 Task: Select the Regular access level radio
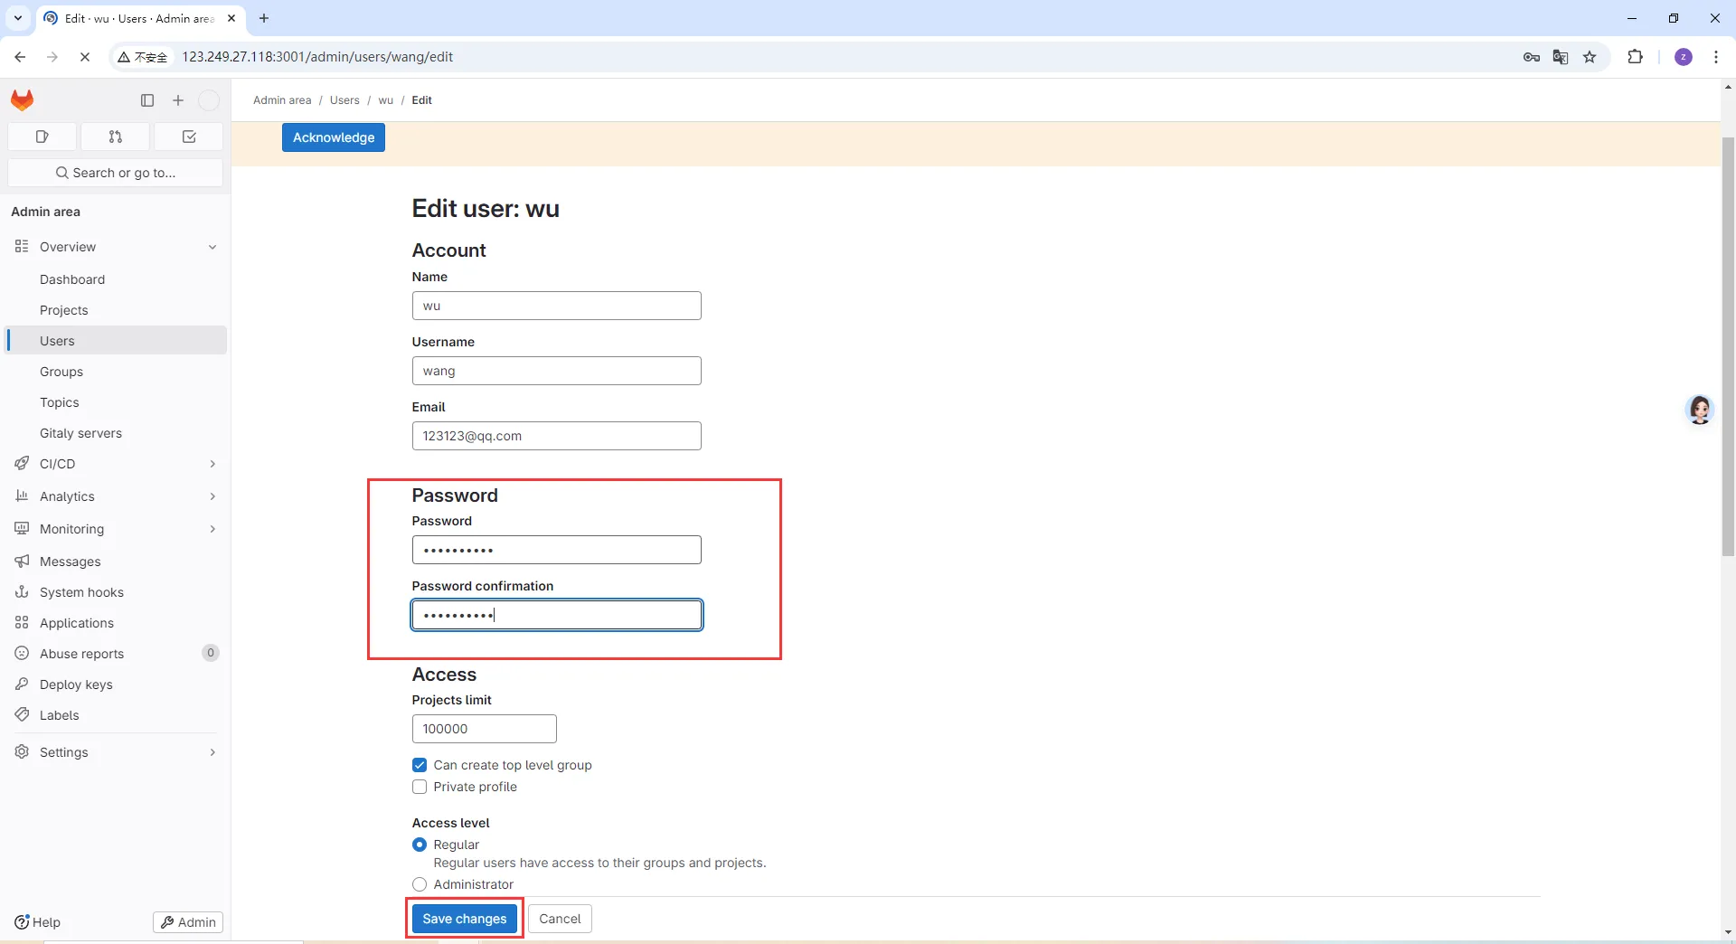(420, 845)
